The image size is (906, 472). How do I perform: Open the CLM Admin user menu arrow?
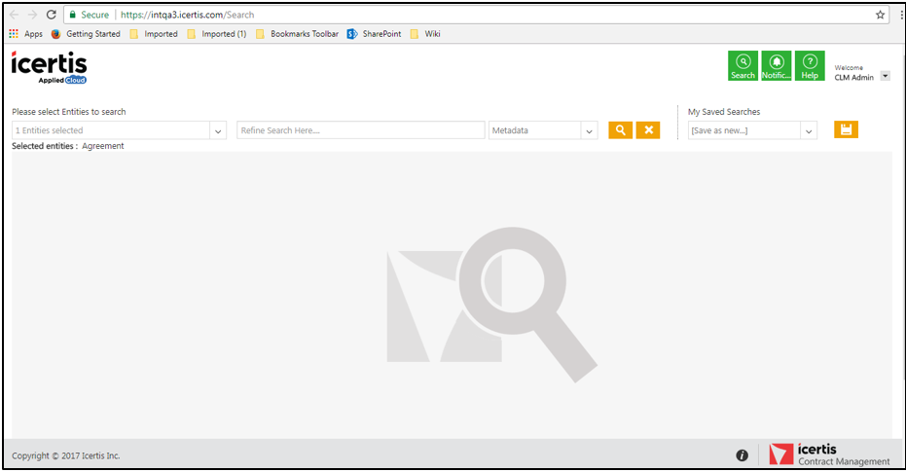click(x=885, y=76)
